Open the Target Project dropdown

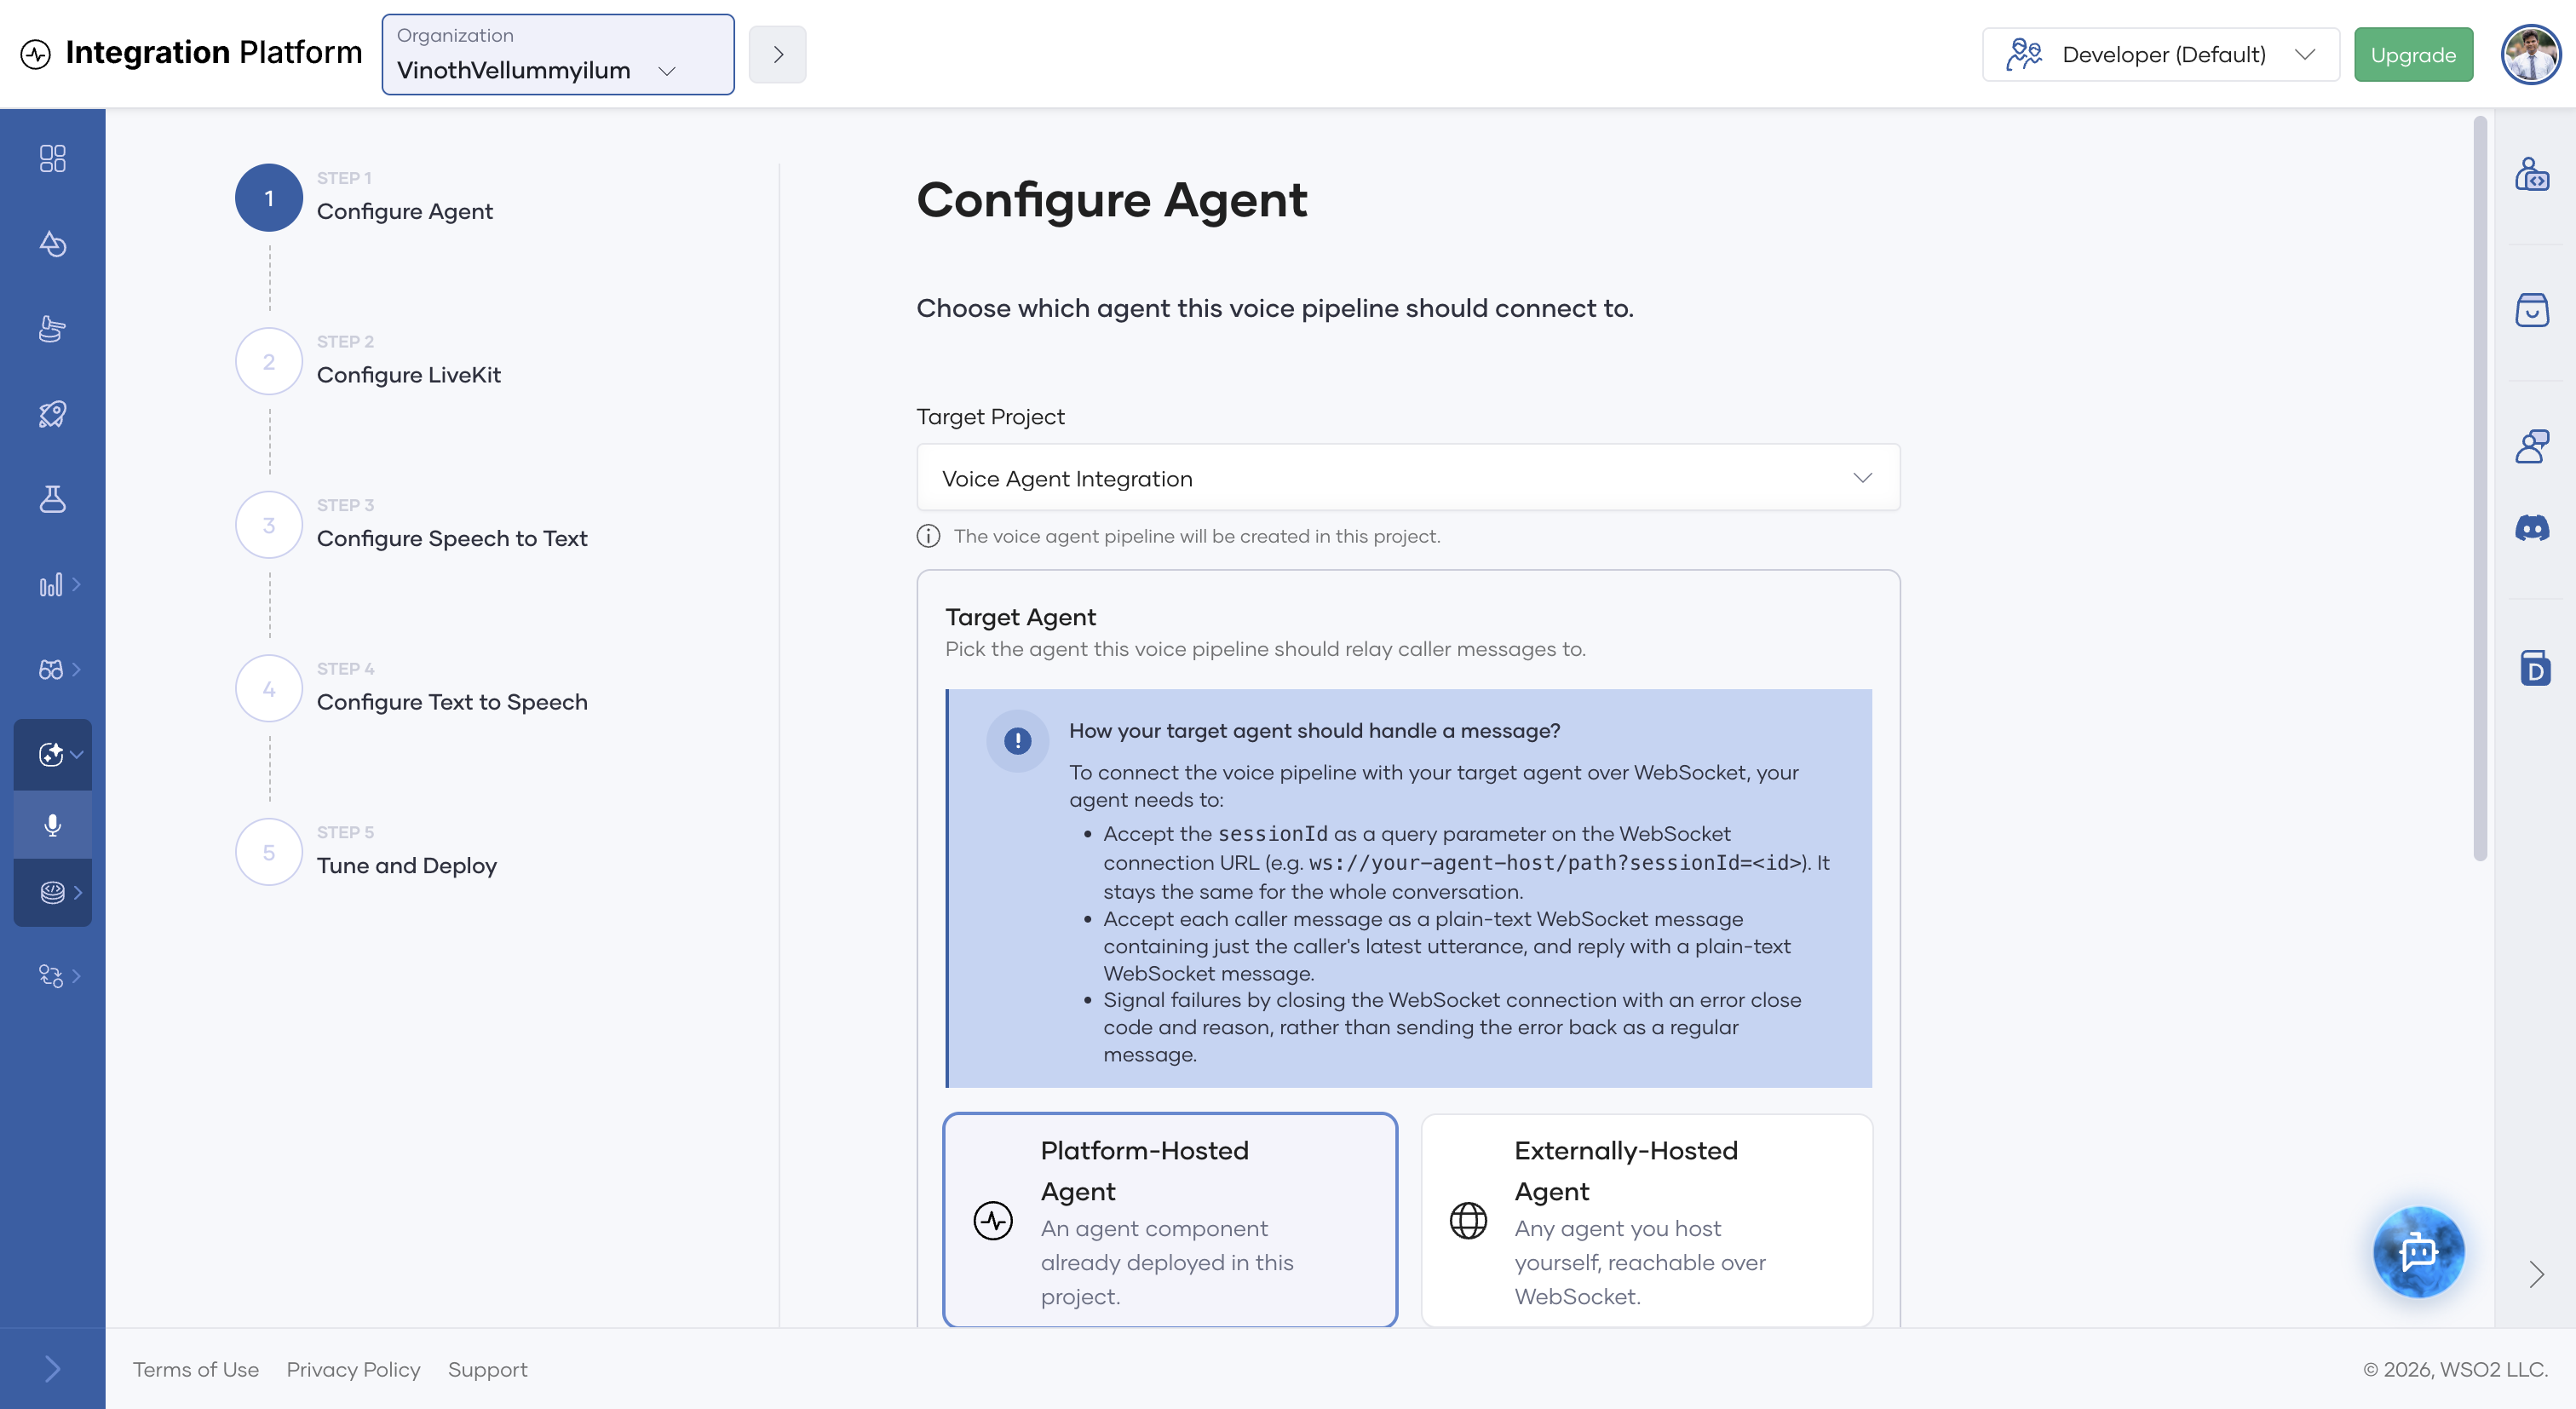pos(1408,478)
